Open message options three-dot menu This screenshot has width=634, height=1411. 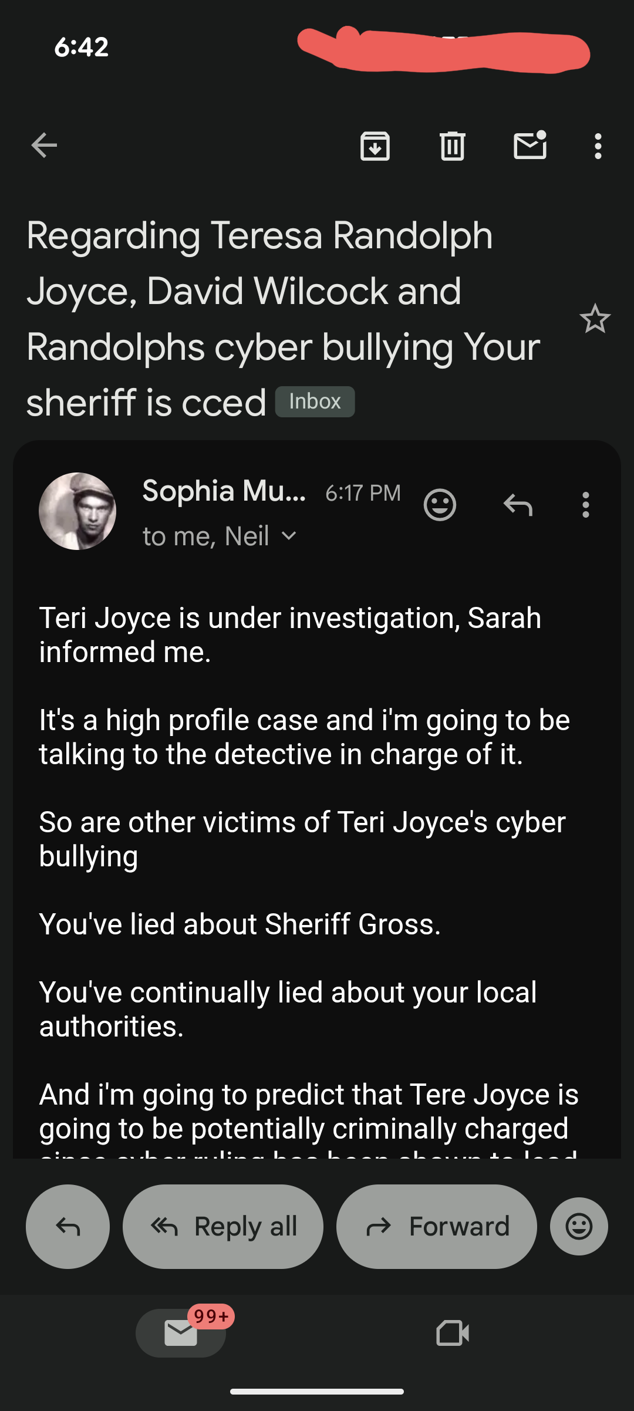click(585, 505)
